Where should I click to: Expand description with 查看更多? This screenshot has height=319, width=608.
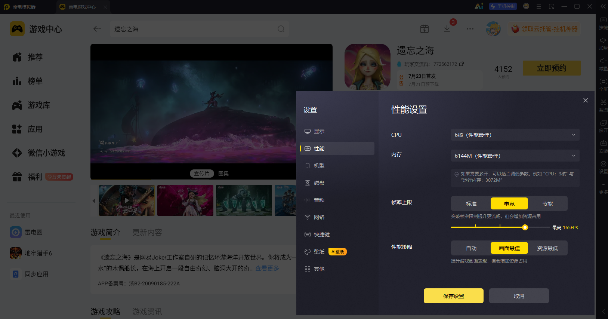click(x=267, y=268)
